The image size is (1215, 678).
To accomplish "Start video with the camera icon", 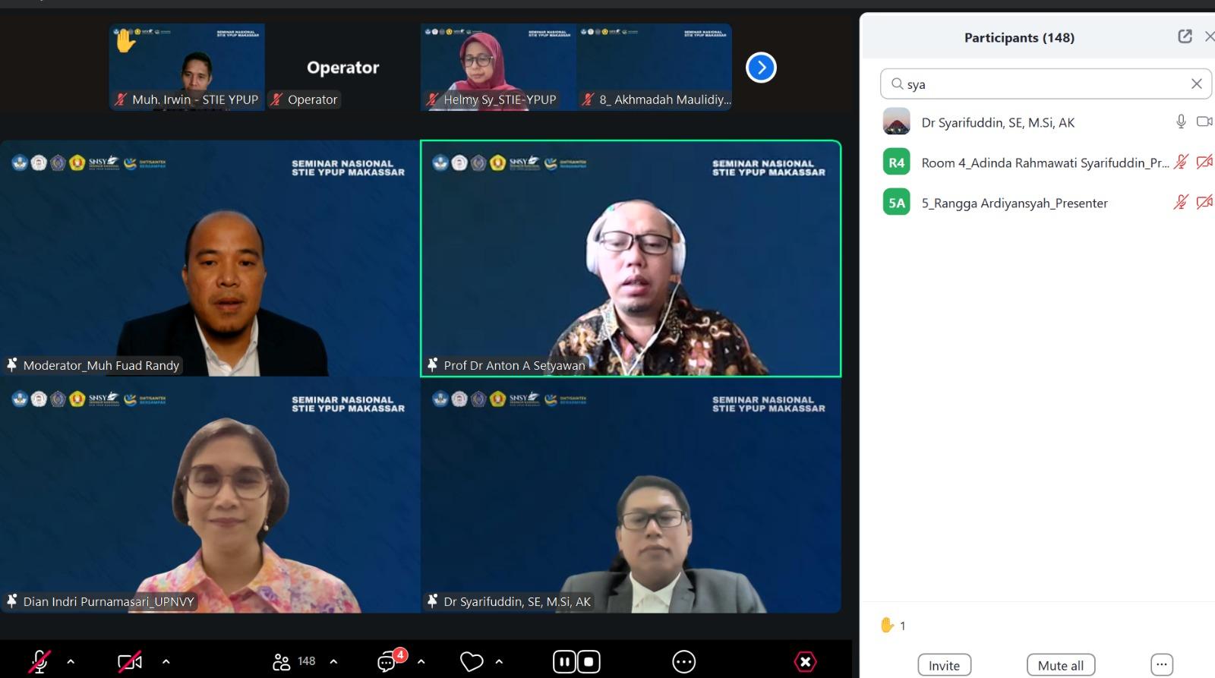I will click(130, 661).
